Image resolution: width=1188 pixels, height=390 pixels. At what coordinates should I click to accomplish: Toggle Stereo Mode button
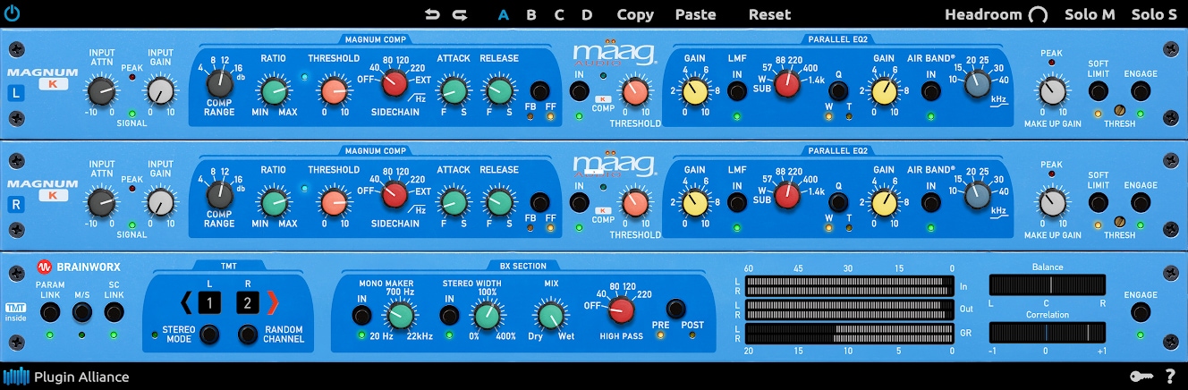pos(210,335)
